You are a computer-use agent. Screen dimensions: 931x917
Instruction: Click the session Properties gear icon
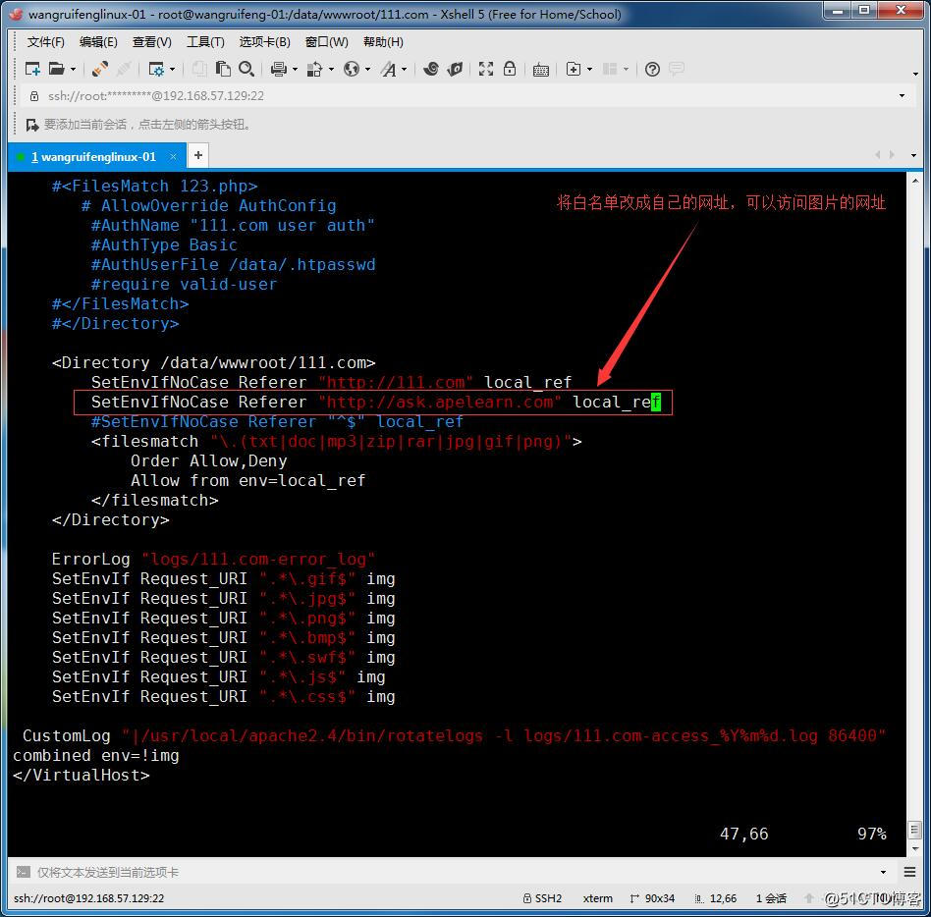click(155, 70)
